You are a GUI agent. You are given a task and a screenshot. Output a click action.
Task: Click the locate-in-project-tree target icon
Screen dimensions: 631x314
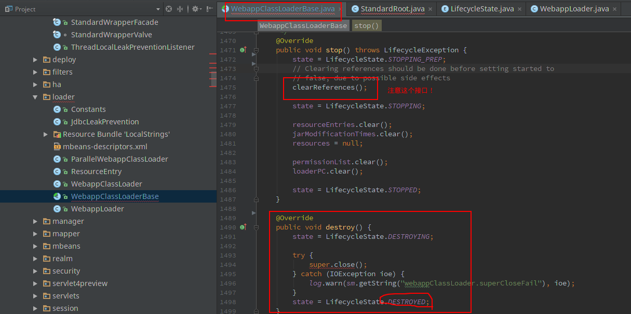(169, 9)
